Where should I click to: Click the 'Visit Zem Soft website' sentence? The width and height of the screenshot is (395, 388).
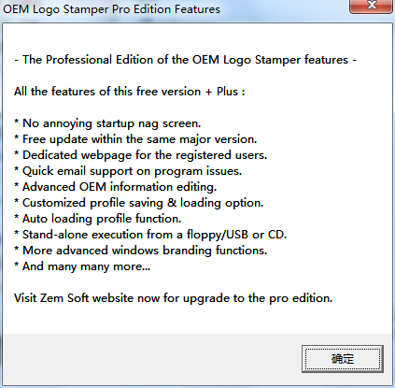tap(174, 298)
